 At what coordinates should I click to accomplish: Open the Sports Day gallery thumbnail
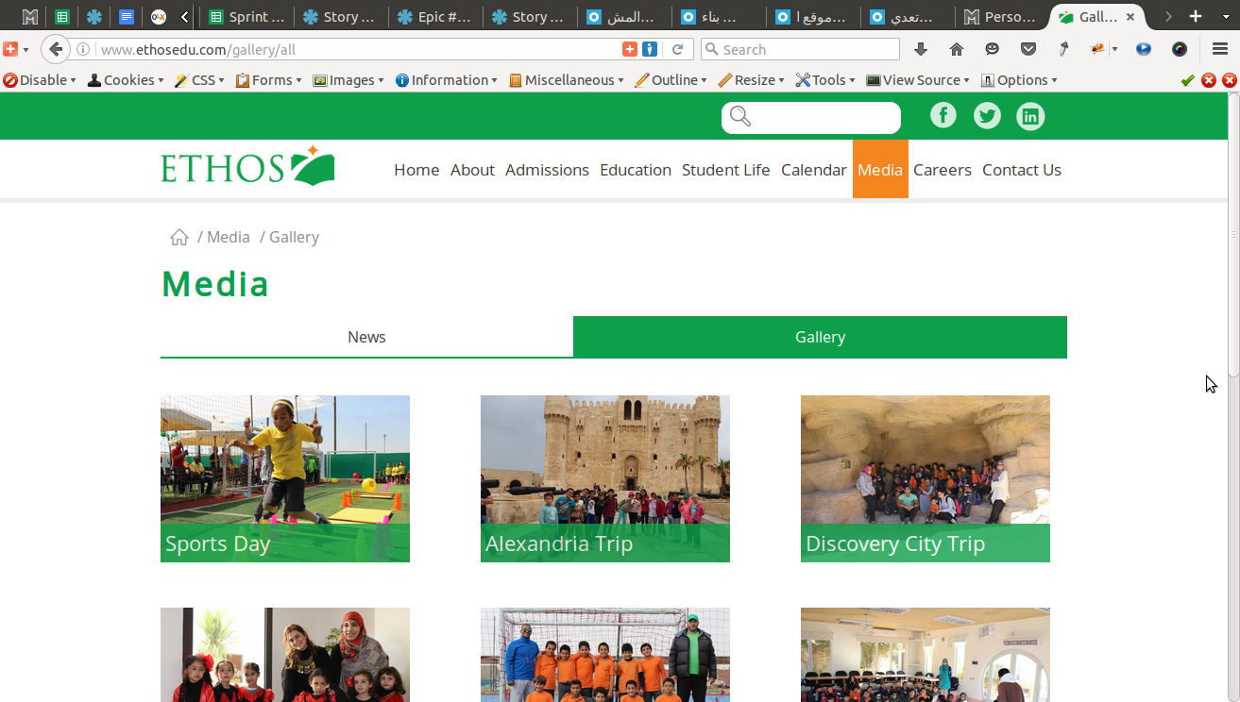pyautogui.click(x=285, y=478)
